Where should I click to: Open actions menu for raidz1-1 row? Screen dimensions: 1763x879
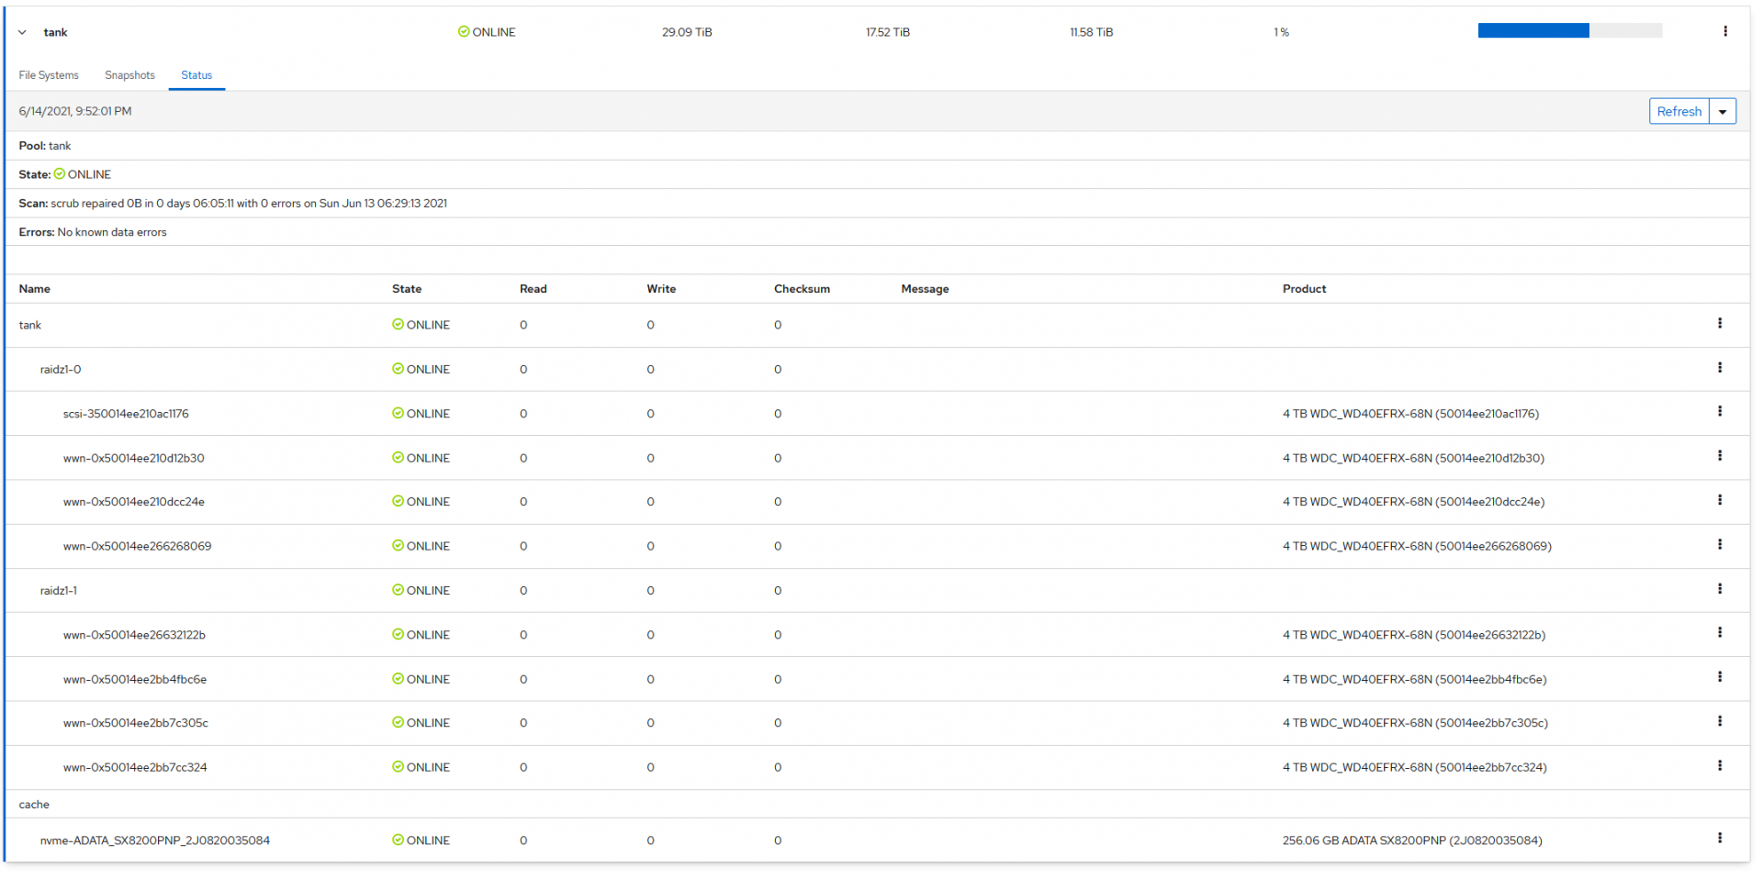1720,589
